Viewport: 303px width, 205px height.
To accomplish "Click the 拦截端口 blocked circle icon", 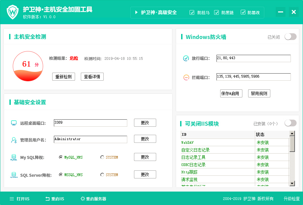I will [x=186, y=78].
